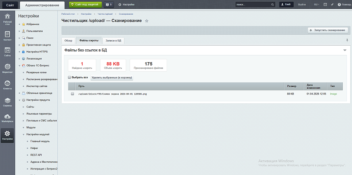Switch to the Записи в БД tab
Screen dimensions: 352x175
(x=113, y=40)
